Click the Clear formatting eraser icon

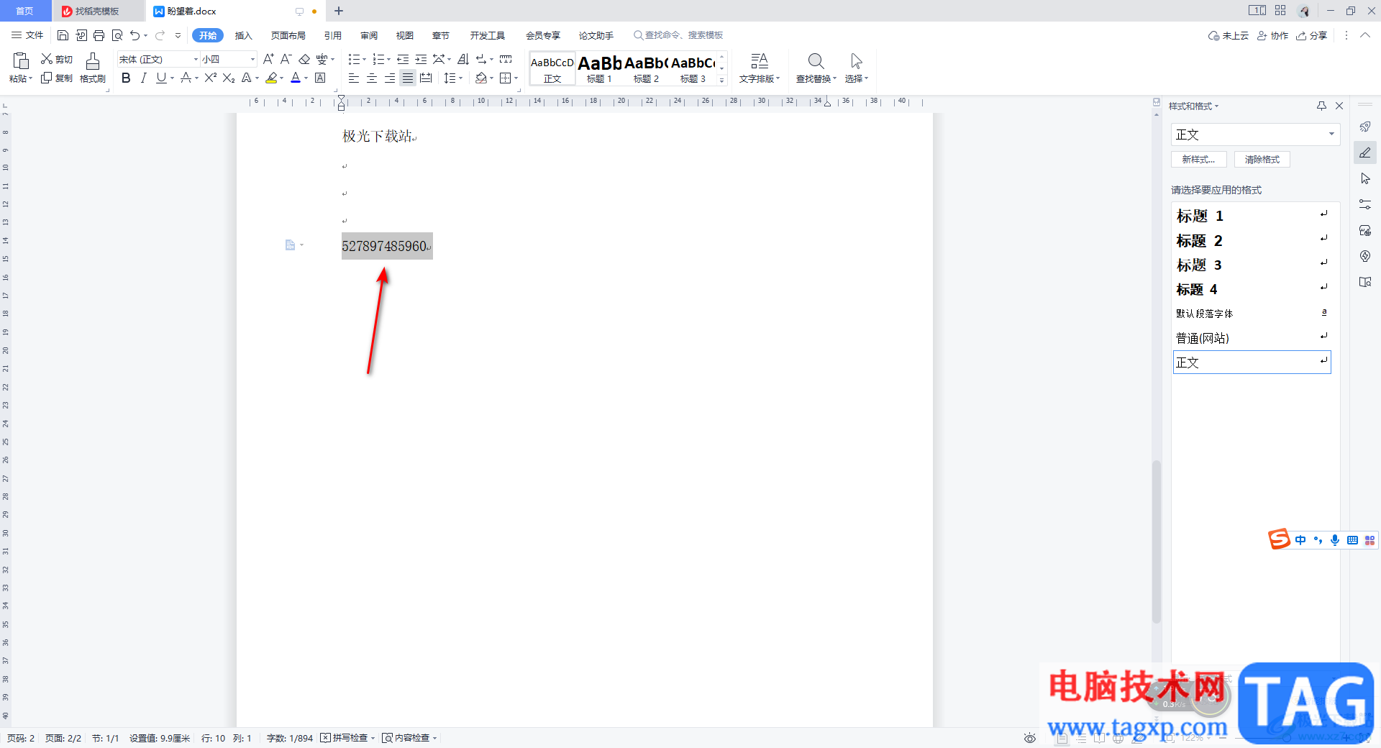304,59
